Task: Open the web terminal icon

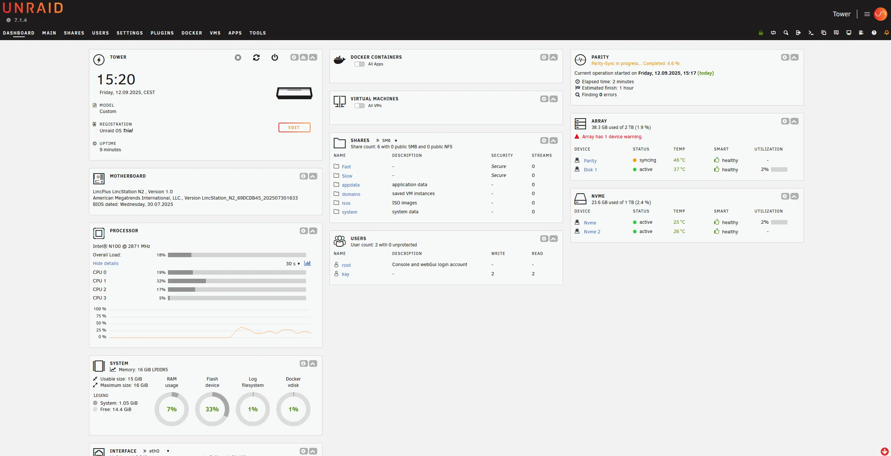Action: pos(811,33)
